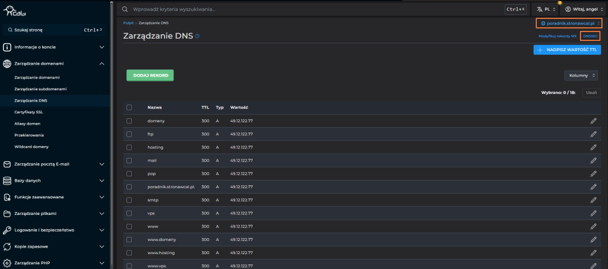Click the Funkcje zaawansowane icon
Image resolution: width=608 pixels, height=269 pixels.
(7, 197)
